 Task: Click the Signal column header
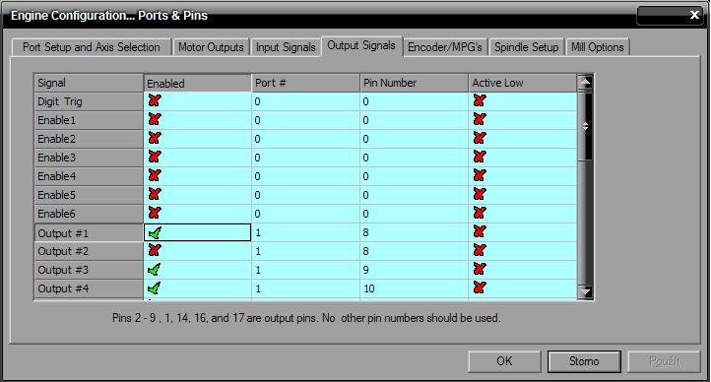tap(89, 83)
